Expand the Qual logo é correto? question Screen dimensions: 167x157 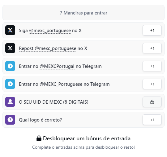83,120
